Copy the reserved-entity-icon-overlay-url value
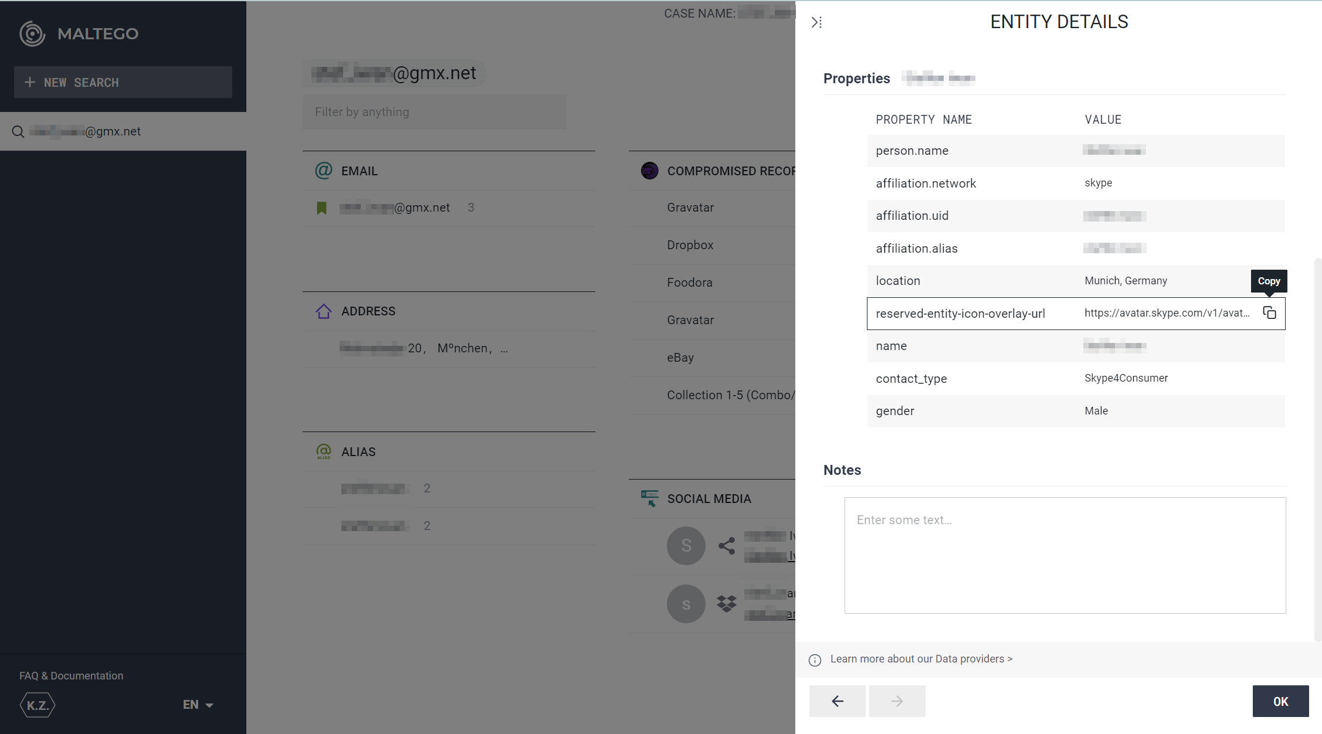Viewport: 1322px width, 734px height. tap(1269, 313)
